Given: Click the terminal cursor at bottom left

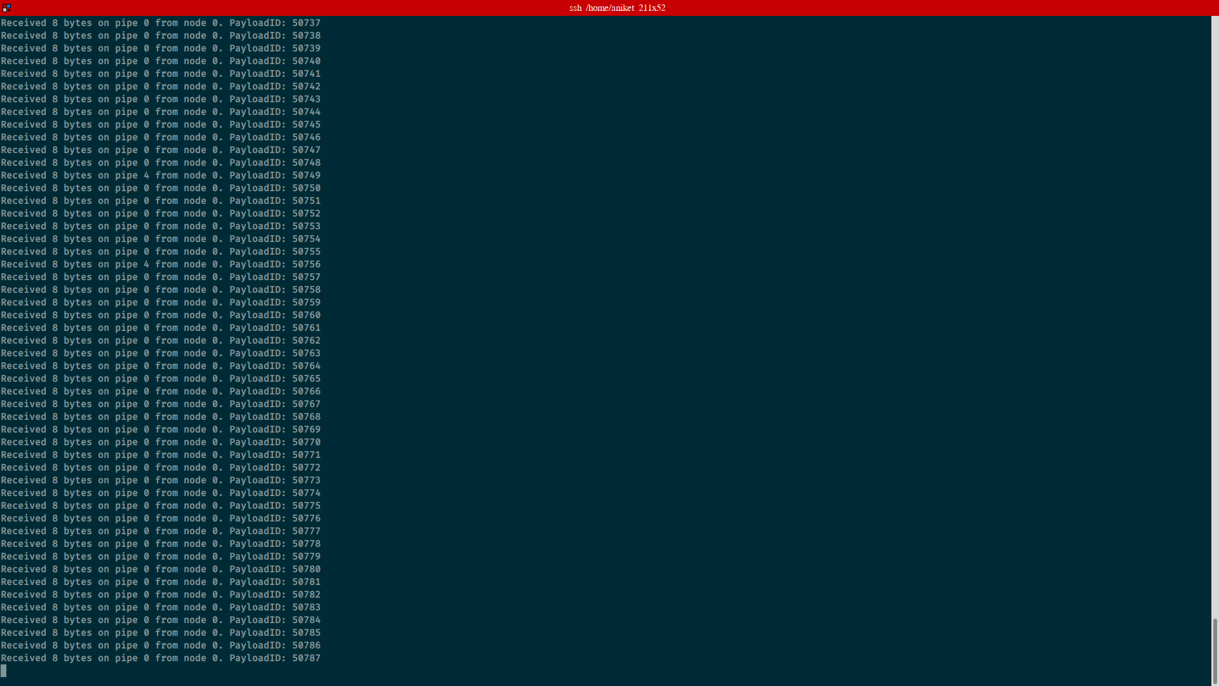Looking at the screenshot, I should coord(4,671).
